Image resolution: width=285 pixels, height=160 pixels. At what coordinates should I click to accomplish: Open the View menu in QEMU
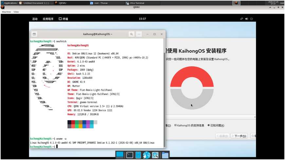click(16, 12)
